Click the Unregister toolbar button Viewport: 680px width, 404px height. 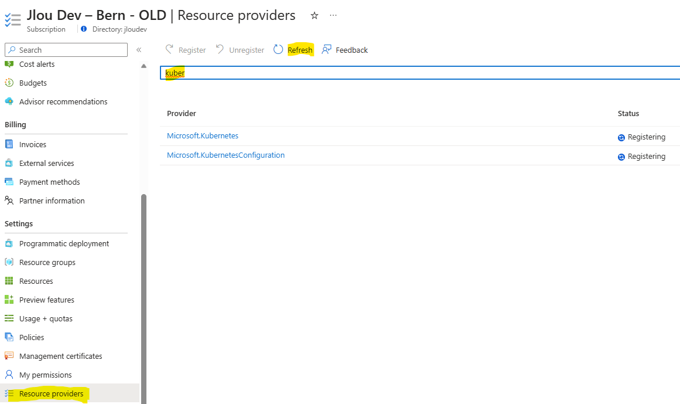point(240,50)
